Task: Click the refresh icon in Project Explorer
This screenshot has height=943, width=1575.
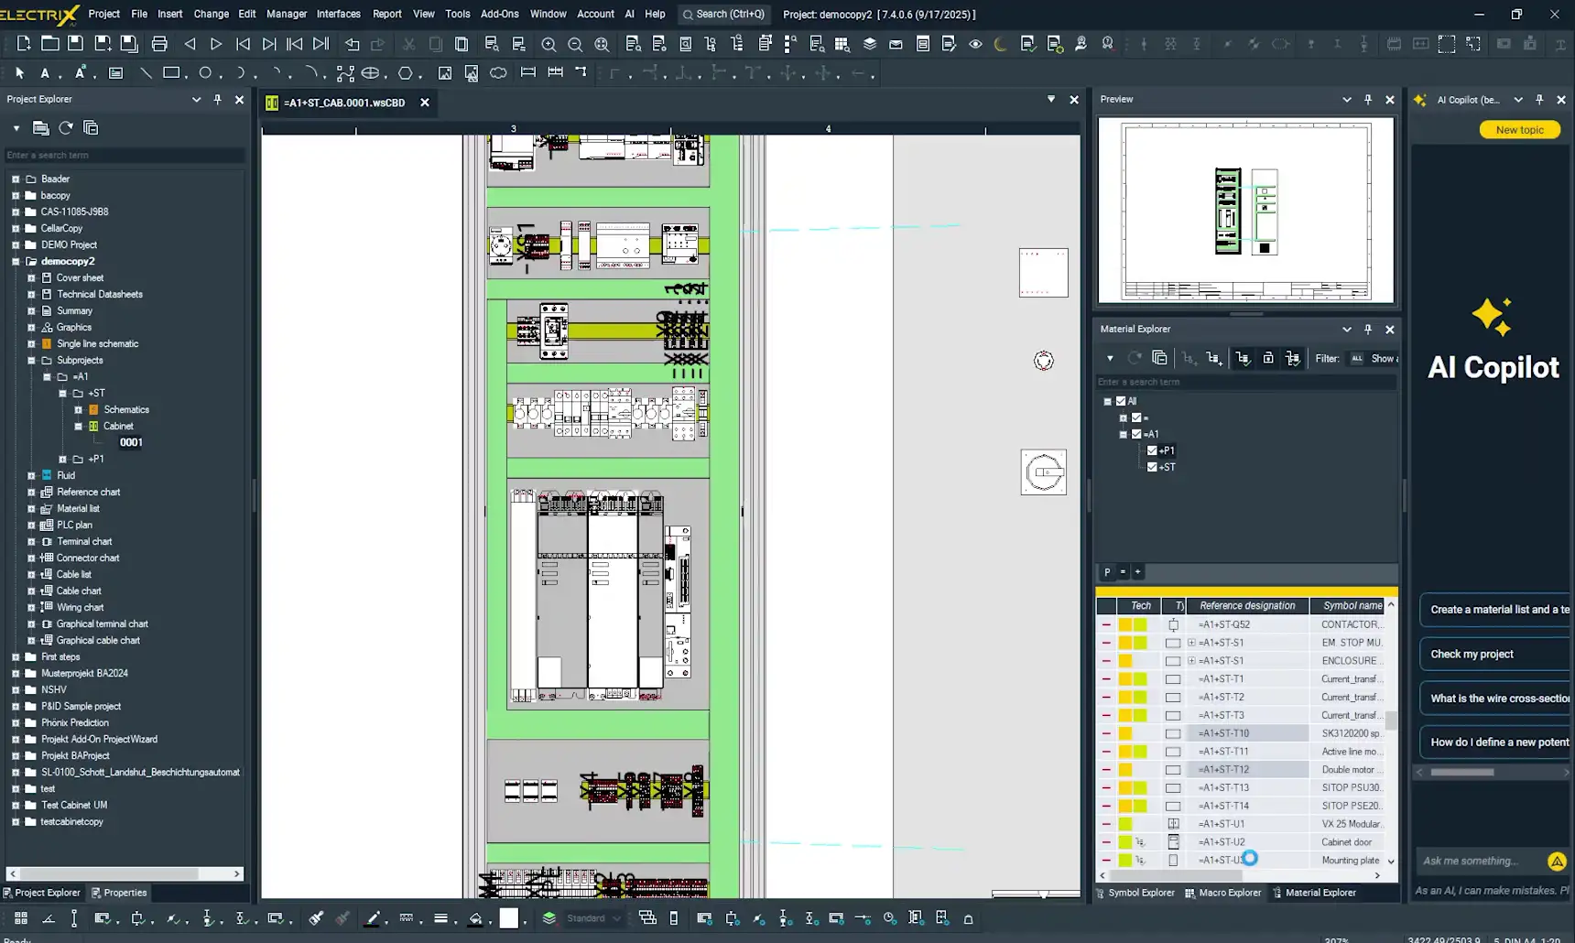Action: 66,128
